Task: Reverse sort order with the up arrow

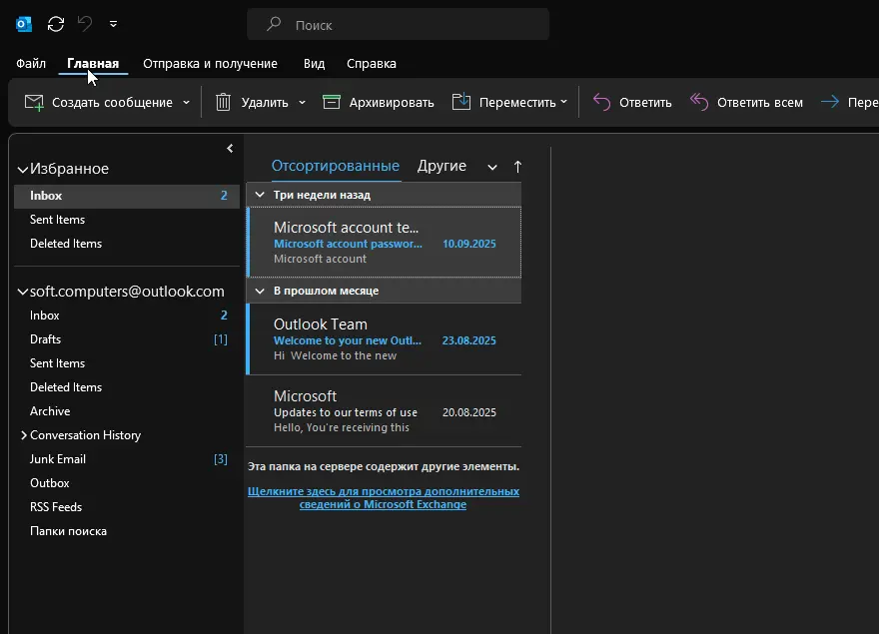Action: (517, 167)
